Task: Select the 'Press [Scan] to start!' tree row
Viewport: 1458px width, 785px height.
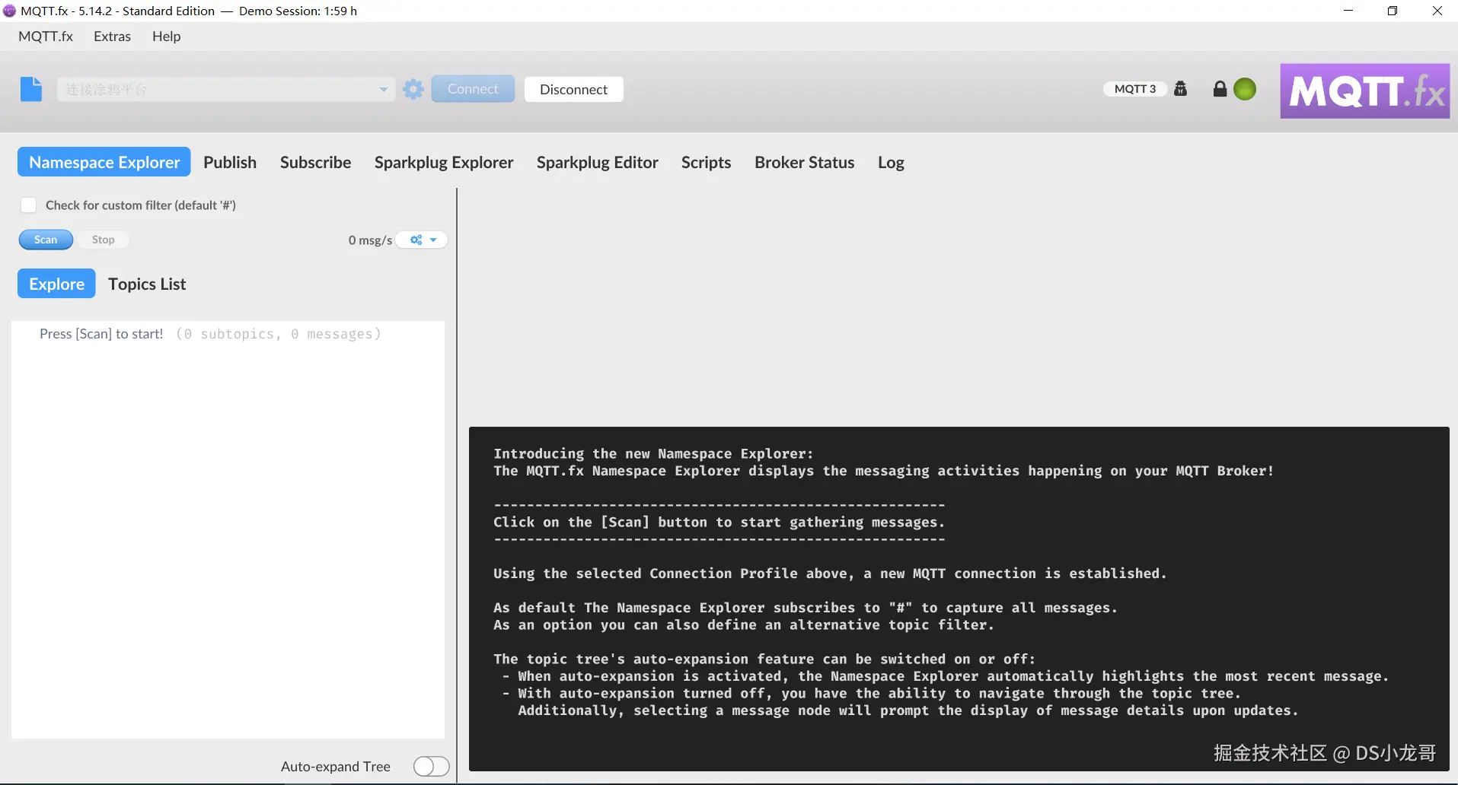Action: tap(228, 334)
